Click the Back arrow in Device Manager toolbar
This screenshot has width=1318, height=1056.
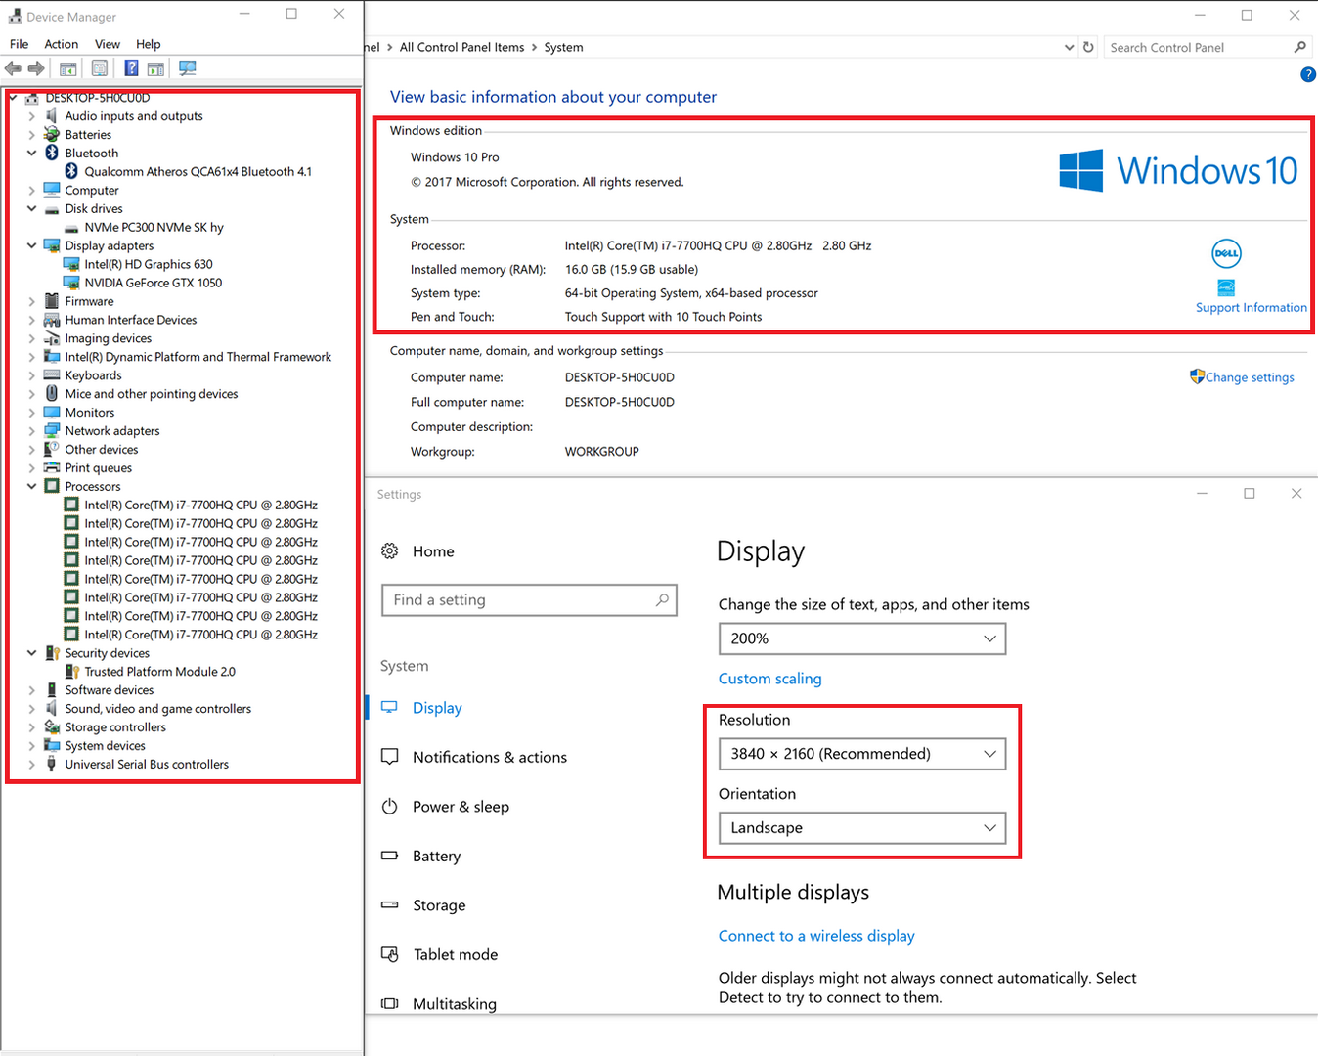click(x=13, y=68)
